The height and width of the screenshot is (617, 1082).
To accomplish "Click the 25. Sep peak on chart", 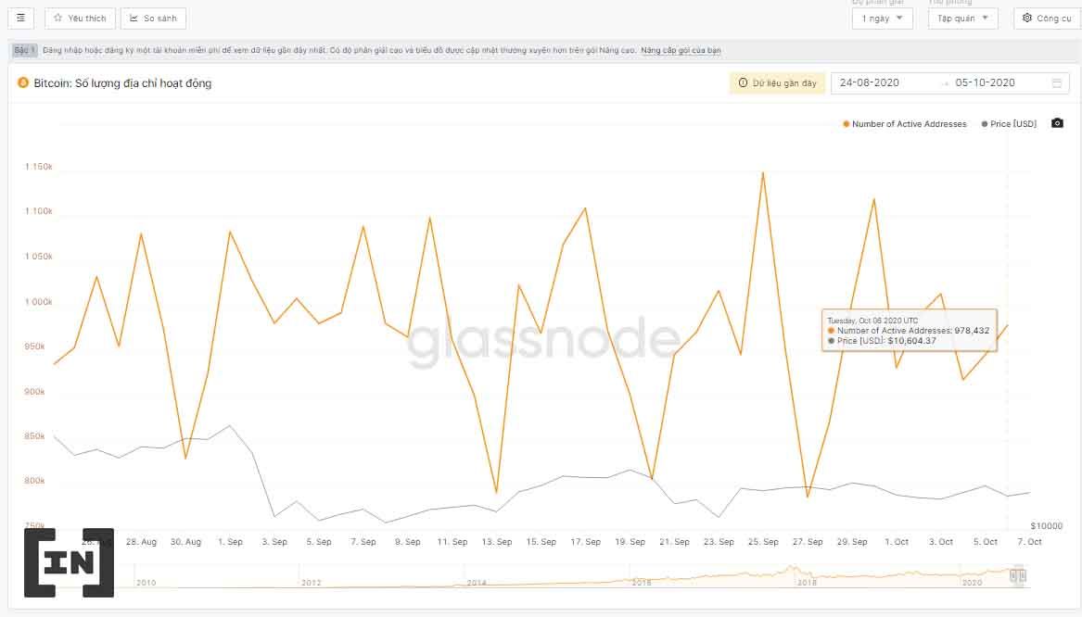I will pos(762,173).
